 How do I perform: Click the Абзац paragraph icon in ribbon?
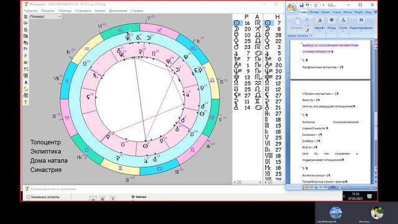coord(331,21)
